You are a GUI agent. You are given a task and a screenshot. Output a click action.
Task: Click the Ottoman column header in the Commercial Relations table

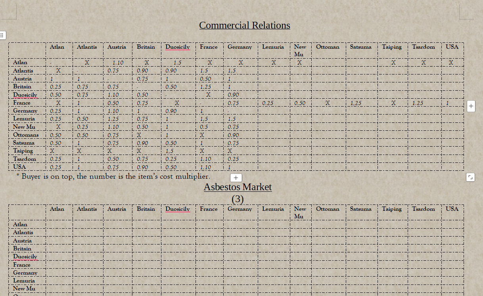328,47
